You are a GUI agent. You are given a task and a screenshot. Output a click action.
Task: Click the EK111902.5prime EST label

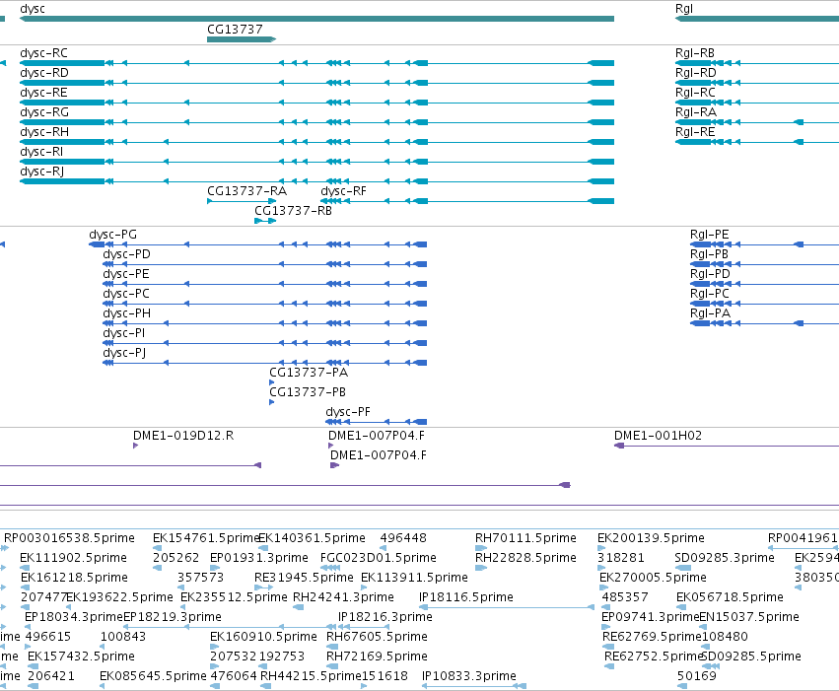click(73, 558)
